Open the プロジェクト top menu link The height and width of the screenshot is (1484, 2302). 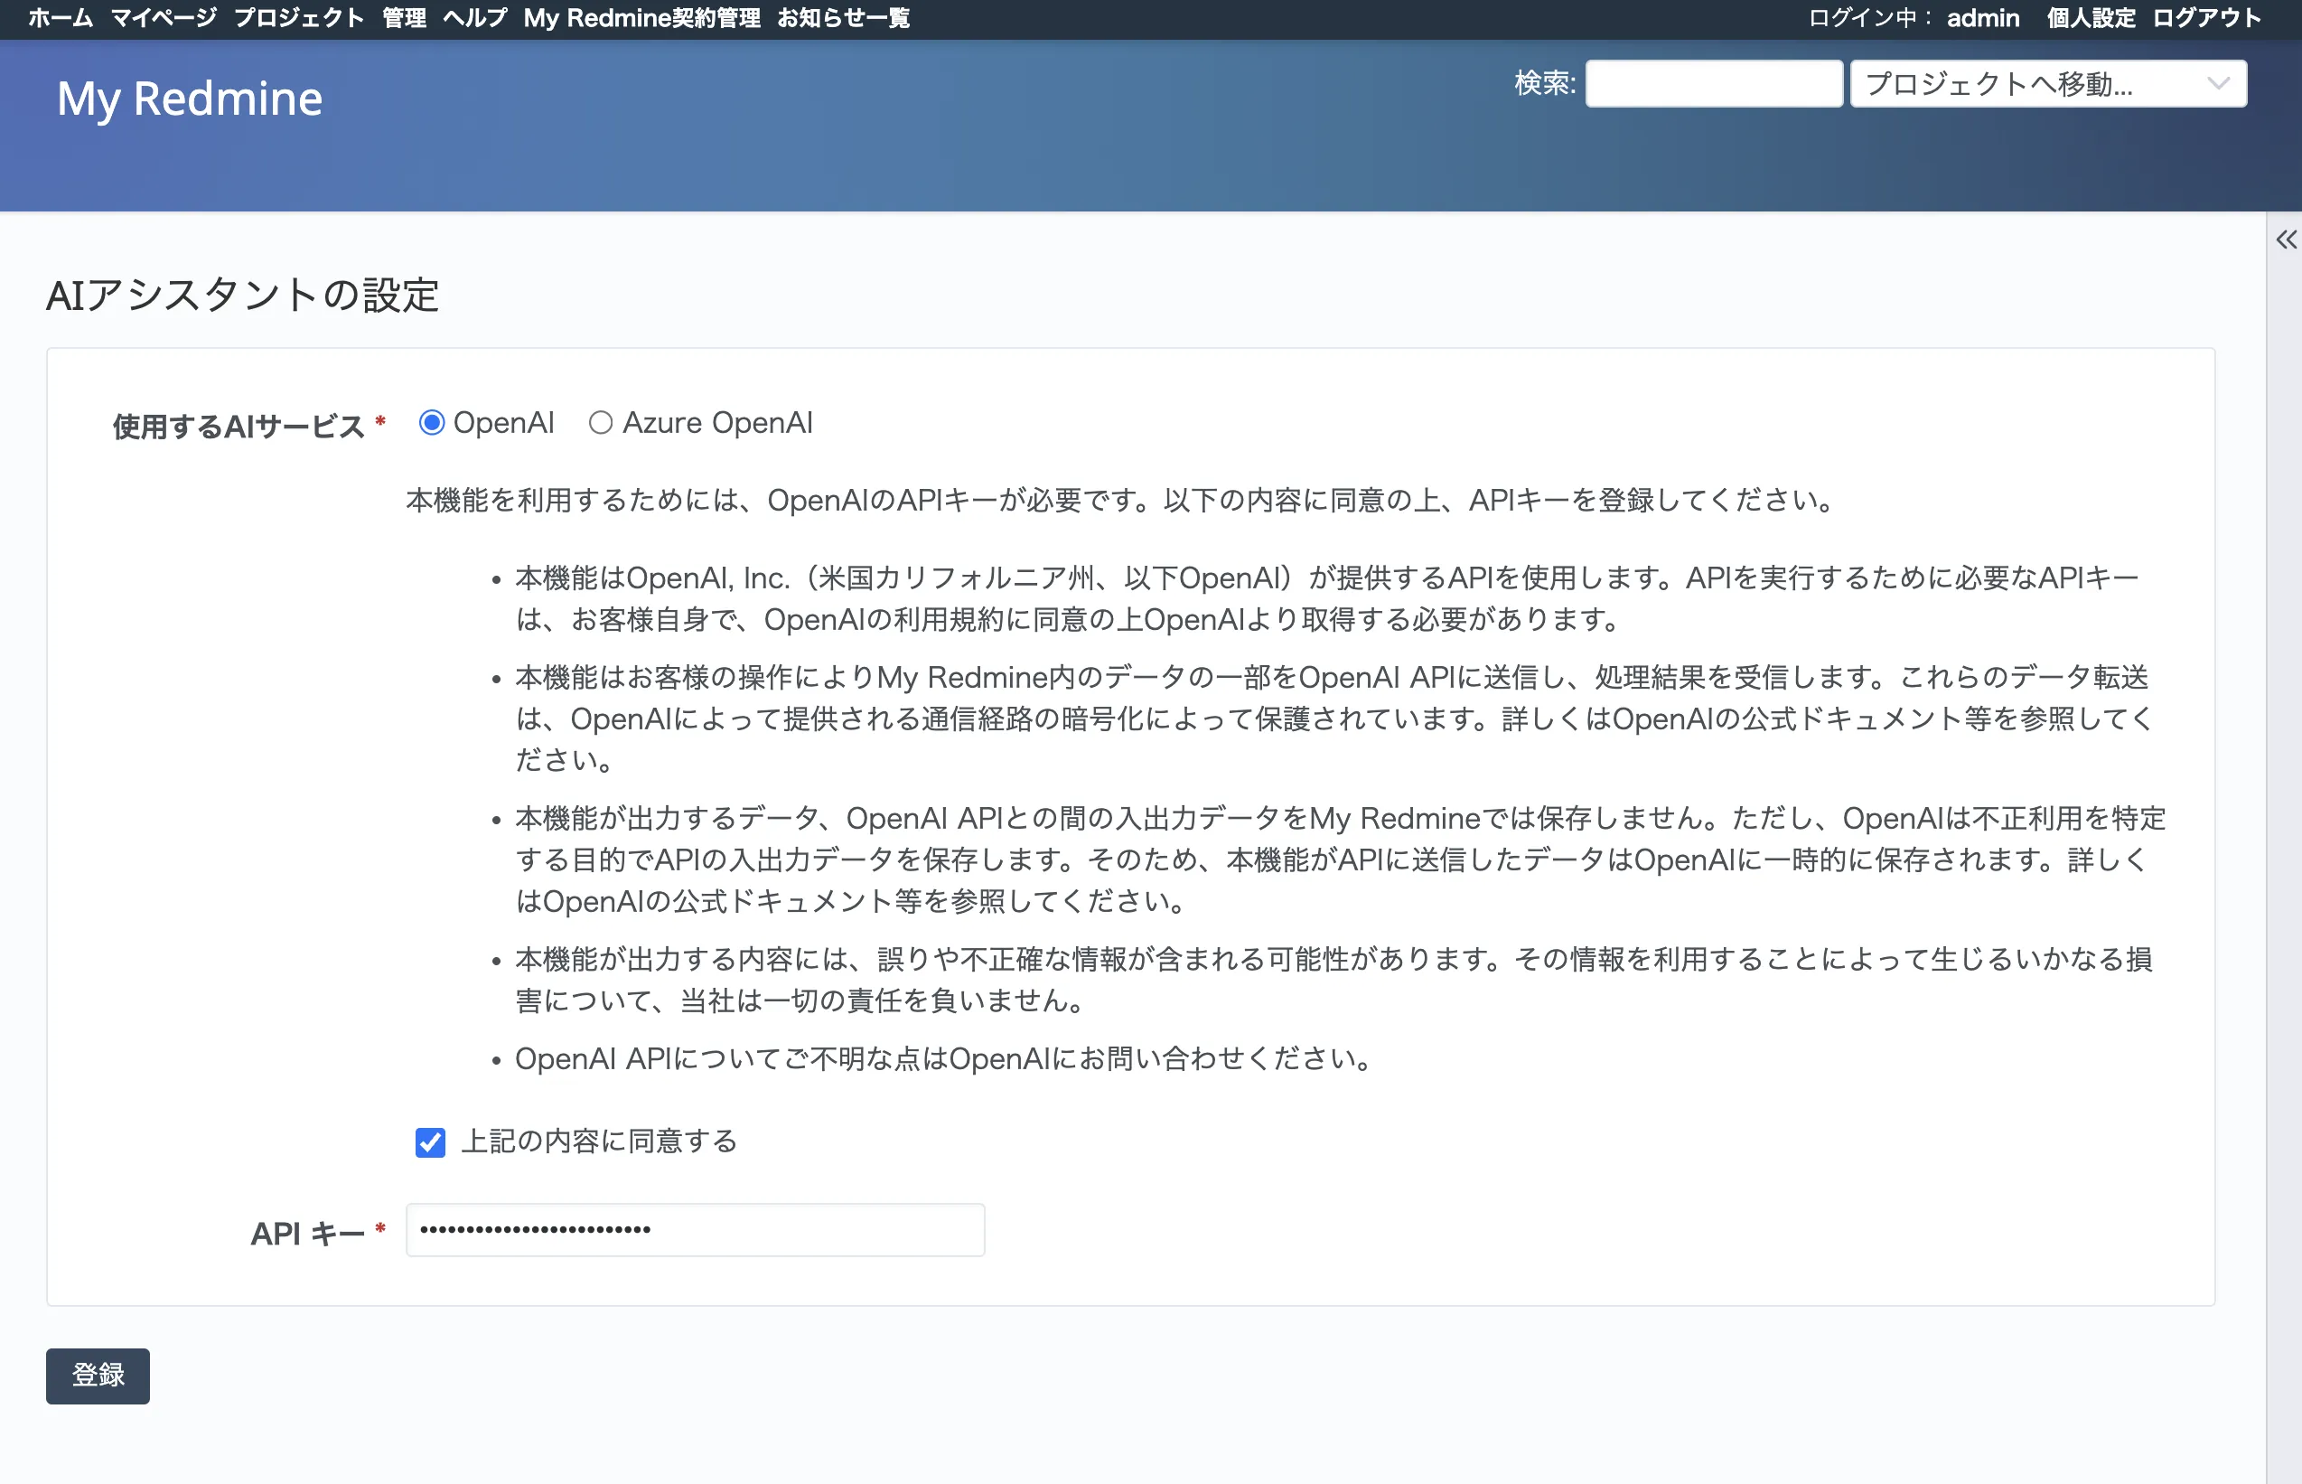click(298, 18)
